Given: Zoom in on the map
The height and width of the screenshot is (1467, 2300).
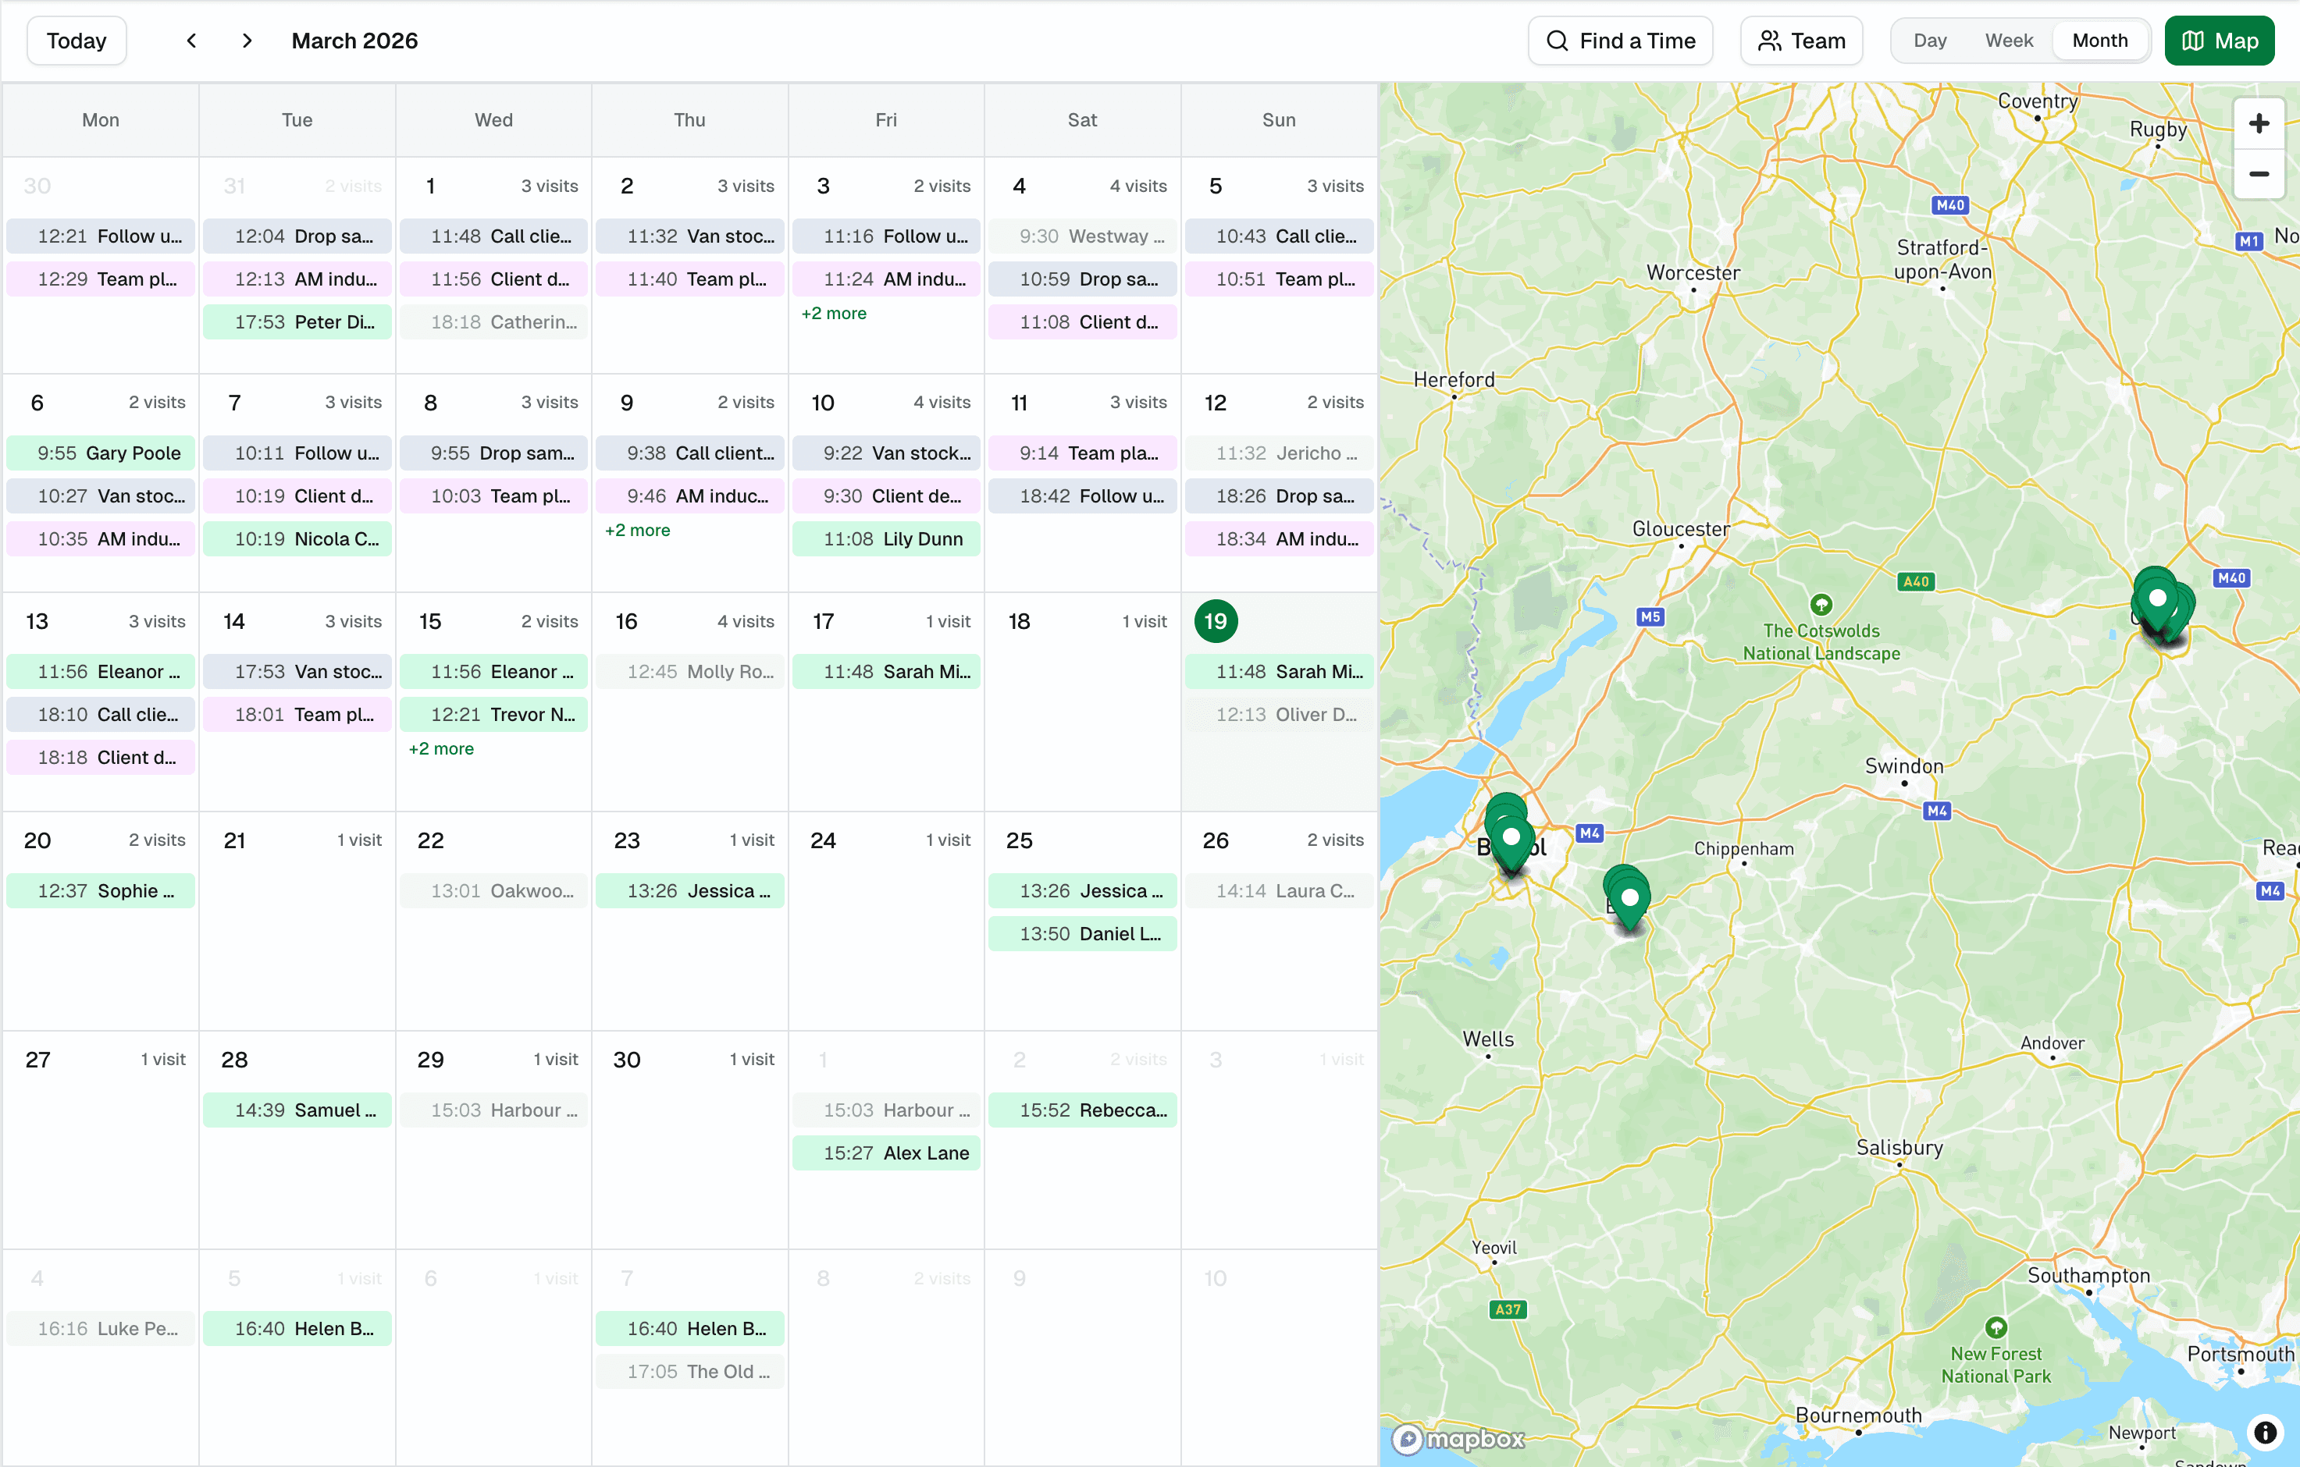Looking at the screenshot, I should pyautogui.click(x=2258, y=124).
